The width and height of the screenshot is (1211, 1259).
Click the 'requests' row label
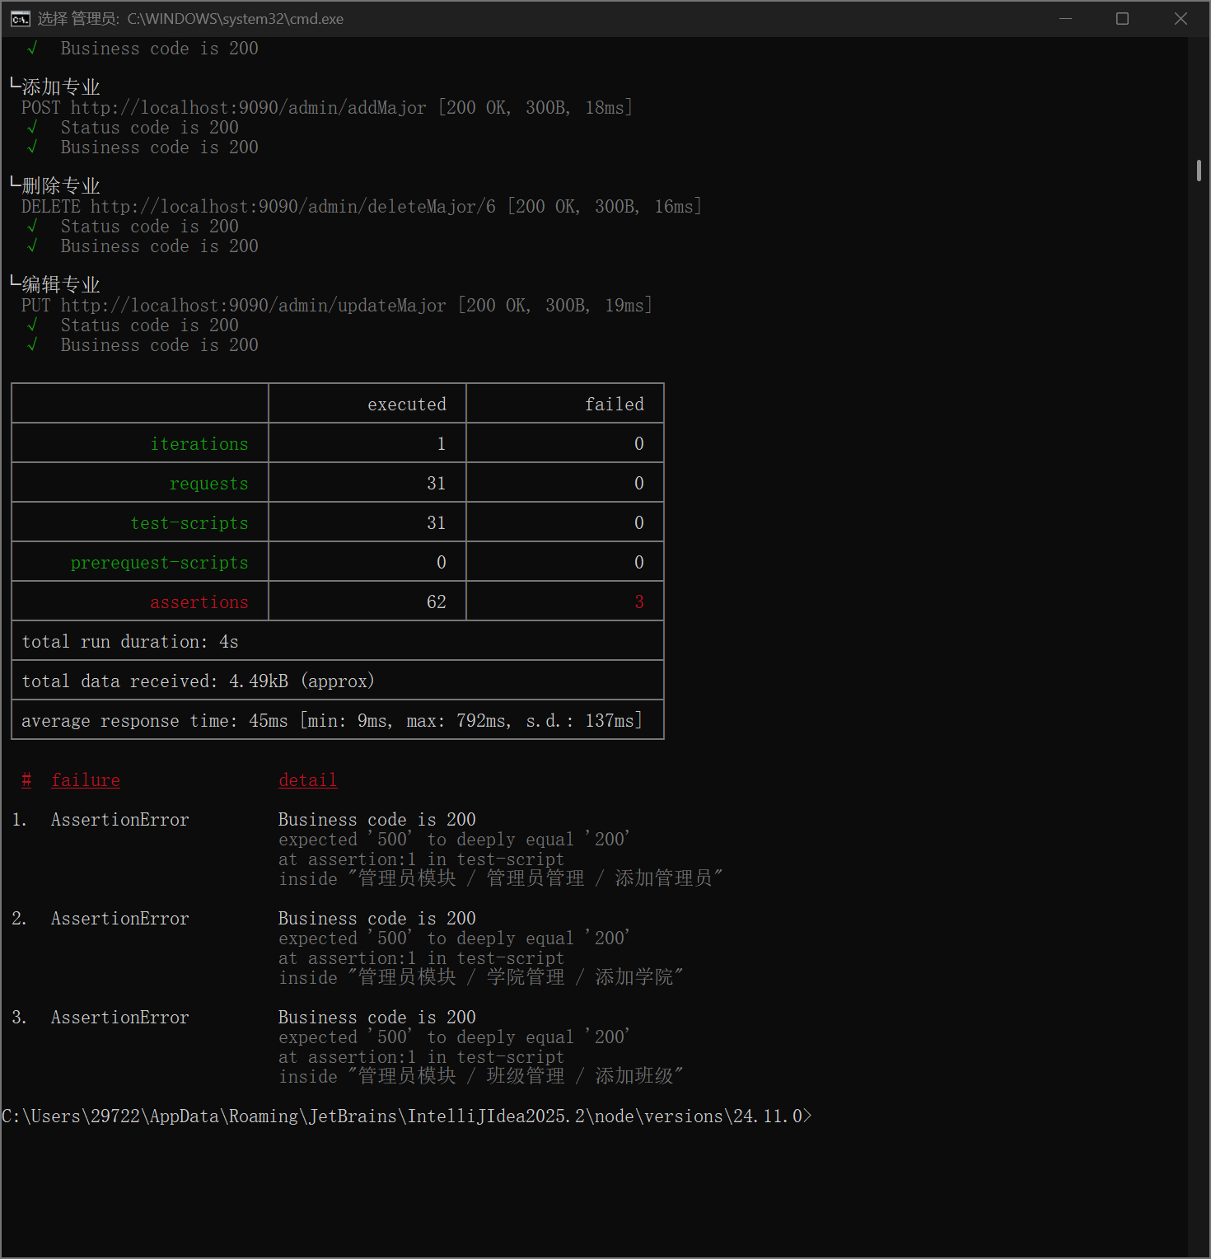click(209, 484)
